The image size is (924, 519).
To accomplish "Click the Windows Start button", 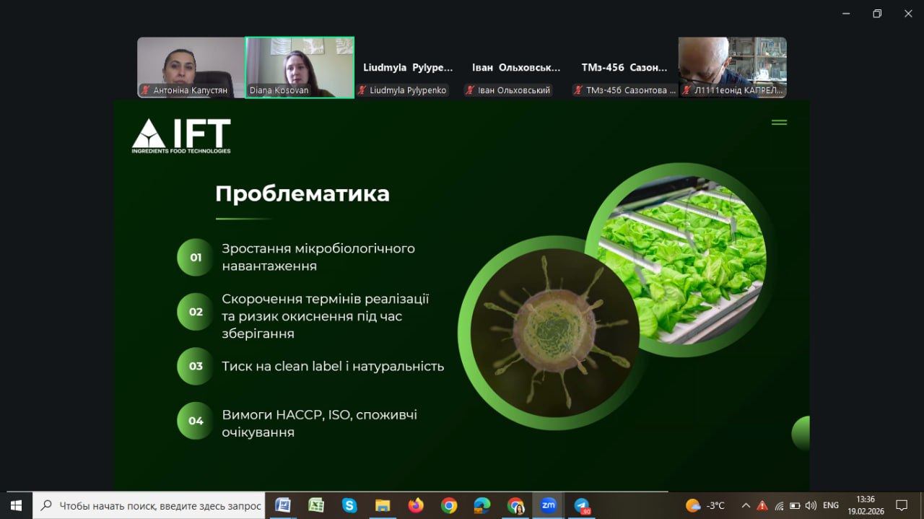I will (16, 505).
